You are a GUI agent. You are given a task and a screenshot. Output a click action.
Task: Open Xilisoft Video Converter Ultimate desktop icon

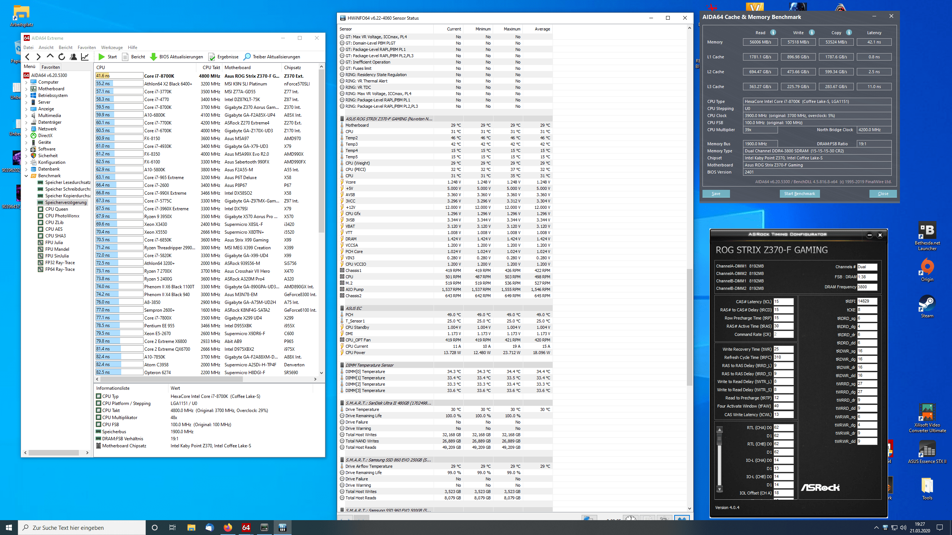927,418
